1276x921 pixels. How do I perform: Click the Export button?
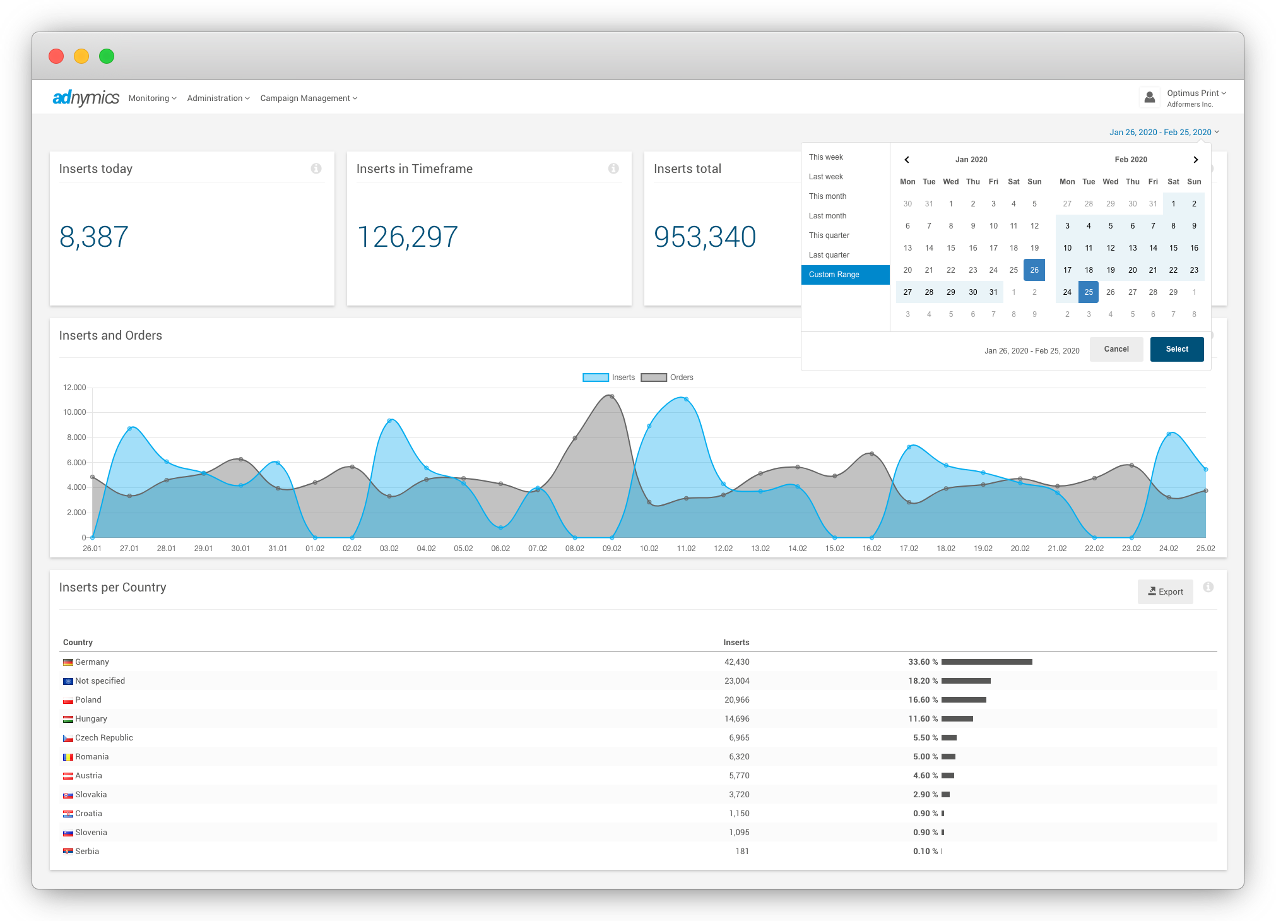(x=1165, y=591)
